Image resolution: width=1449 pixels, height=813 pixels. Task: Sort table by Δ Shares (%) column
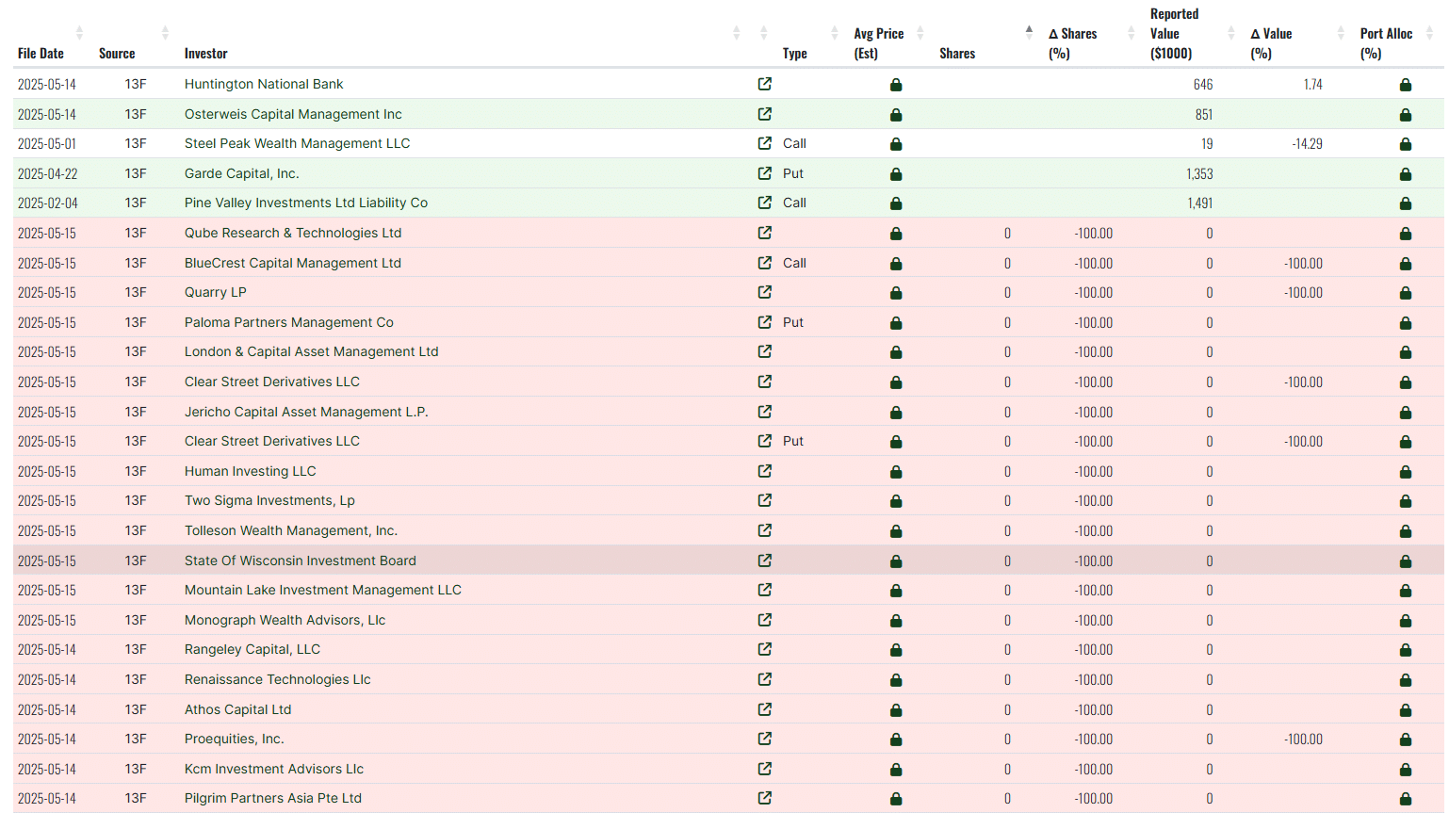(1132, 33)
